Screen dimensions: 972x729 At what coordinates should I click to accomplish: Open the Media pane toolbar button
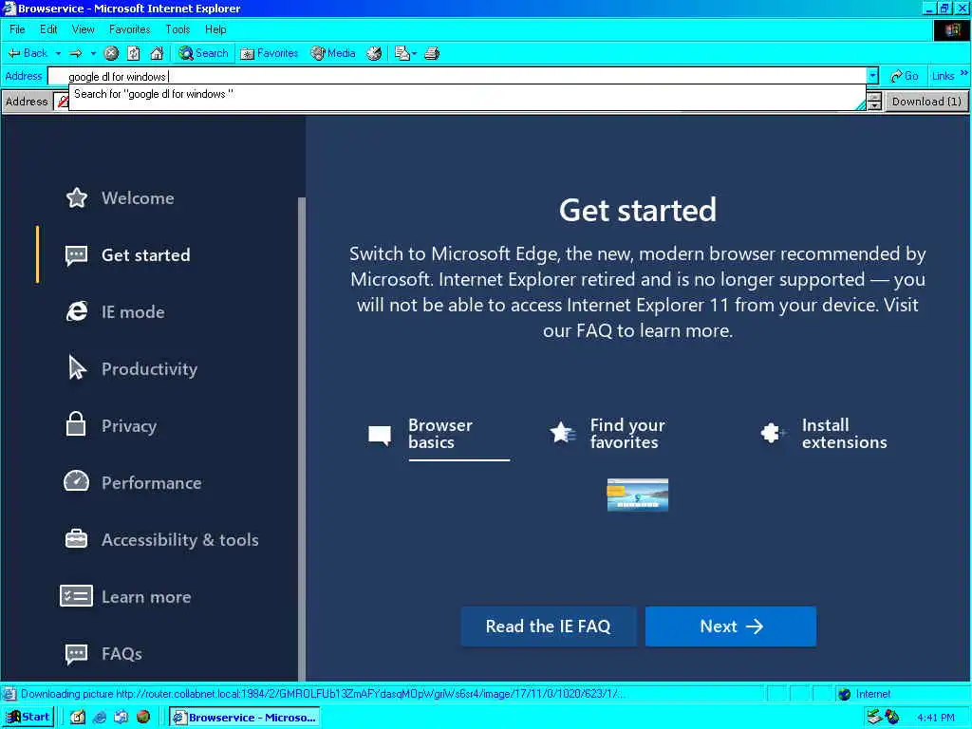point(333,53)
